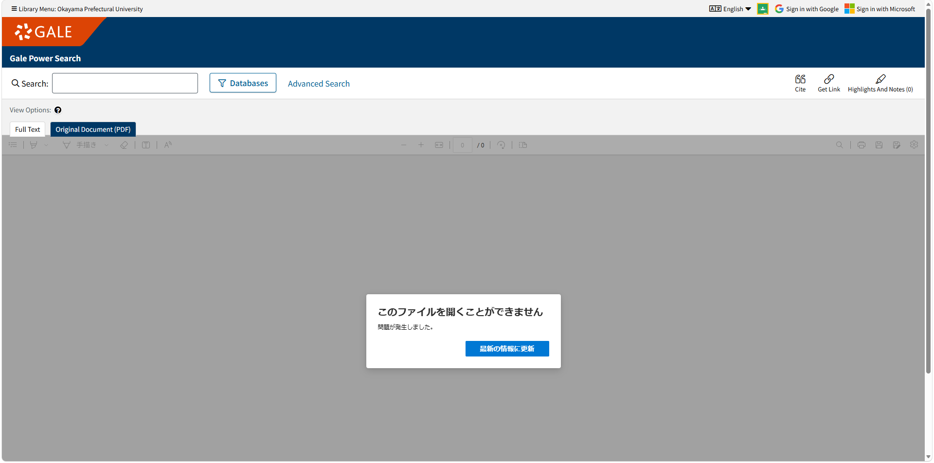Open Library Menu: Okayama Prefectural University
This screenshot has width=934, height=463.
[x=77, y=9]
